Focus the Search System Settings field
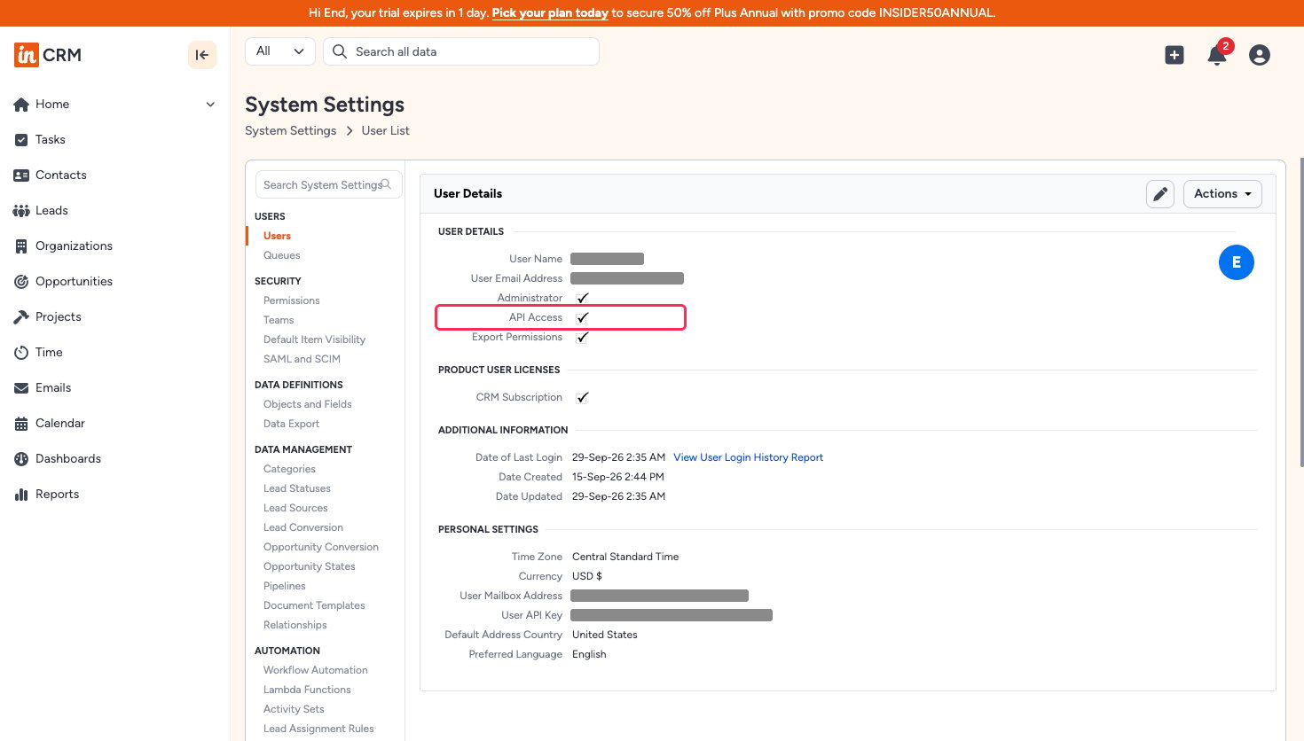 point(328,184)
